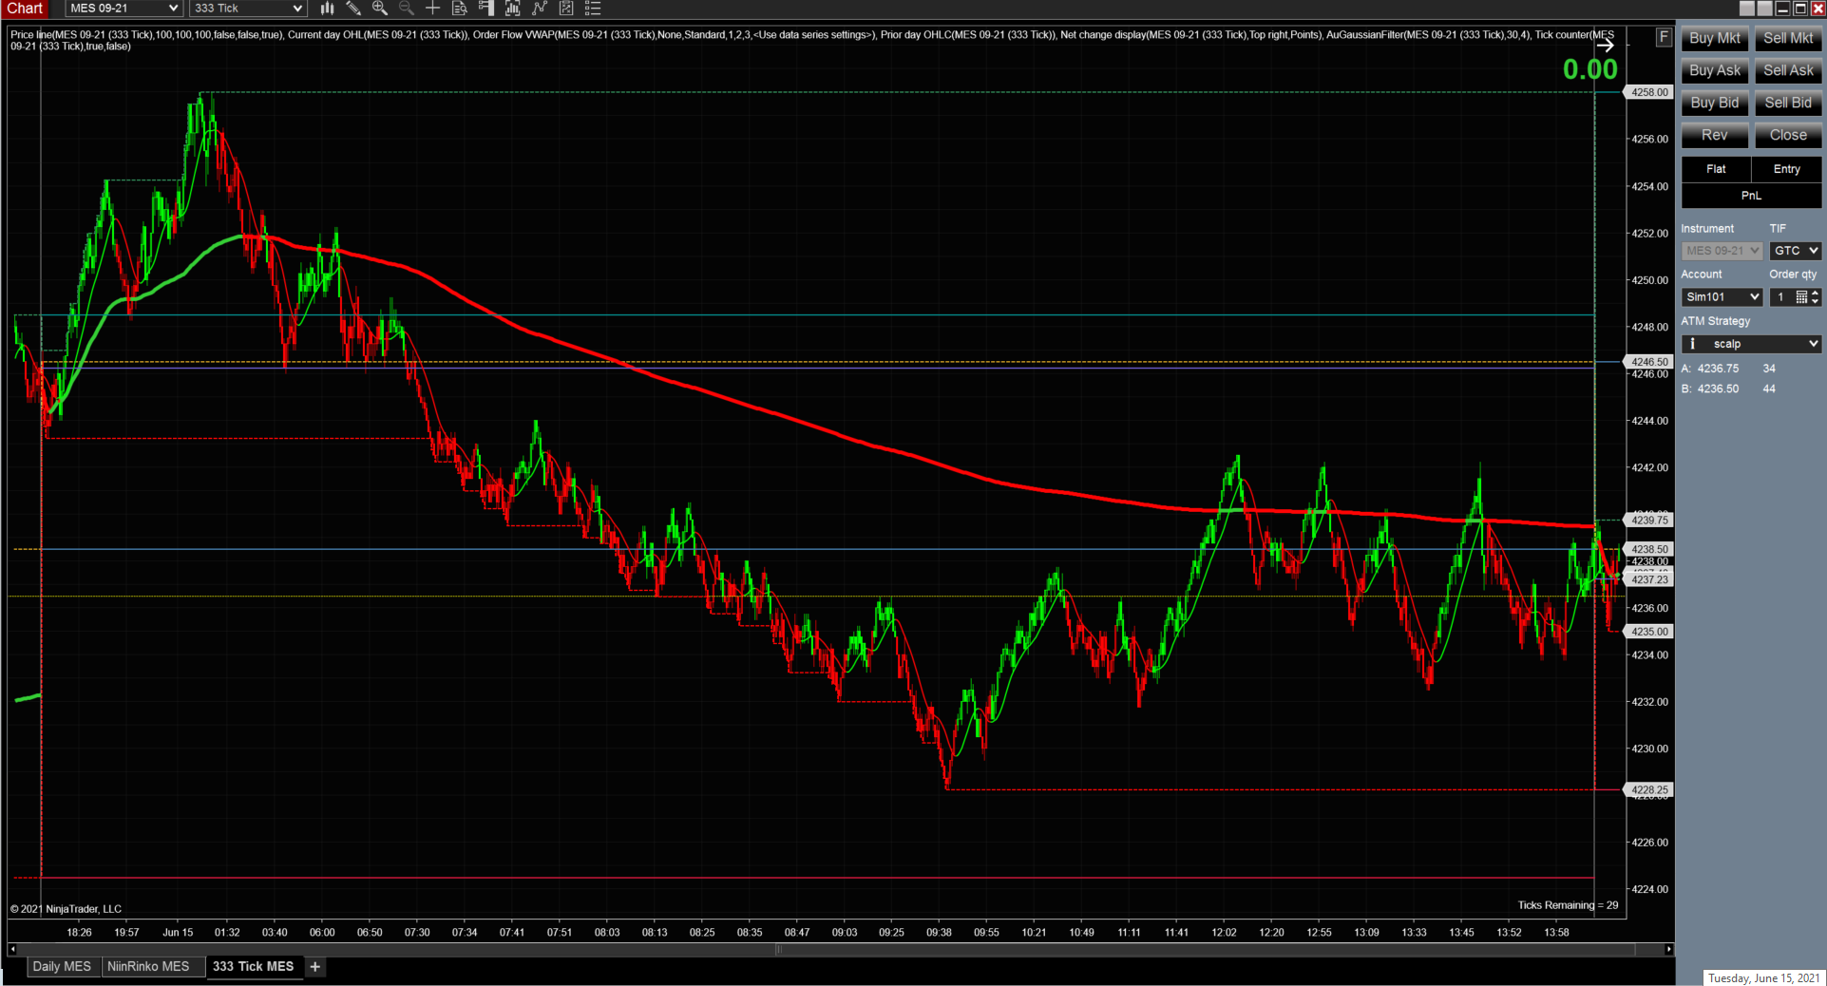The image size is (1827, 986).
Task: Click the Jun 15 time axis label
Action: [178, 933]
